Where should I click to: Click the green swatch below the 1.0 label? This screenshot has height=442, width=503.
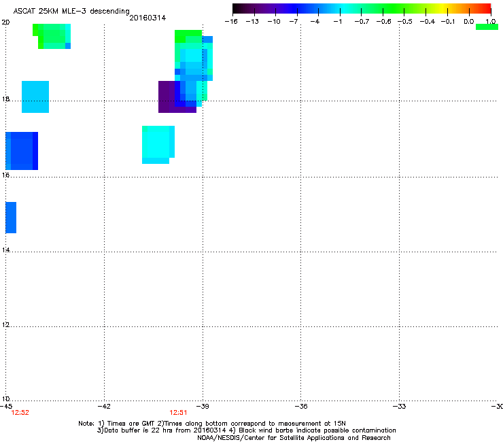pyautogui.click(x=487, y=27)
